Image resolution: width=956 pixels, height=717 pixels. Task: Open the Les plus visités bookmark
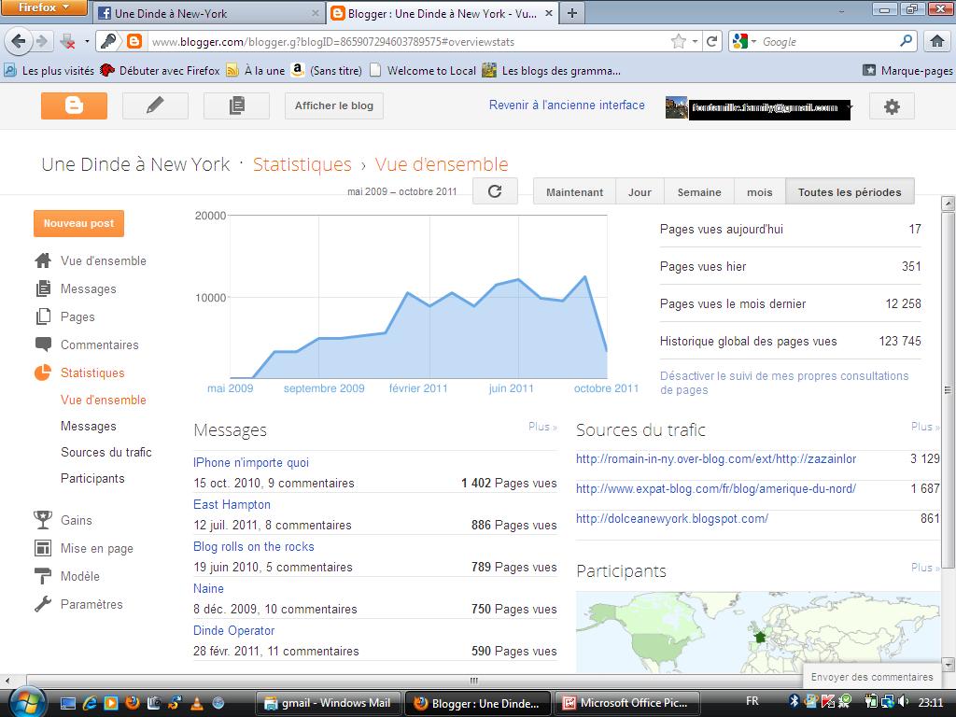click(x=49, y=70)
